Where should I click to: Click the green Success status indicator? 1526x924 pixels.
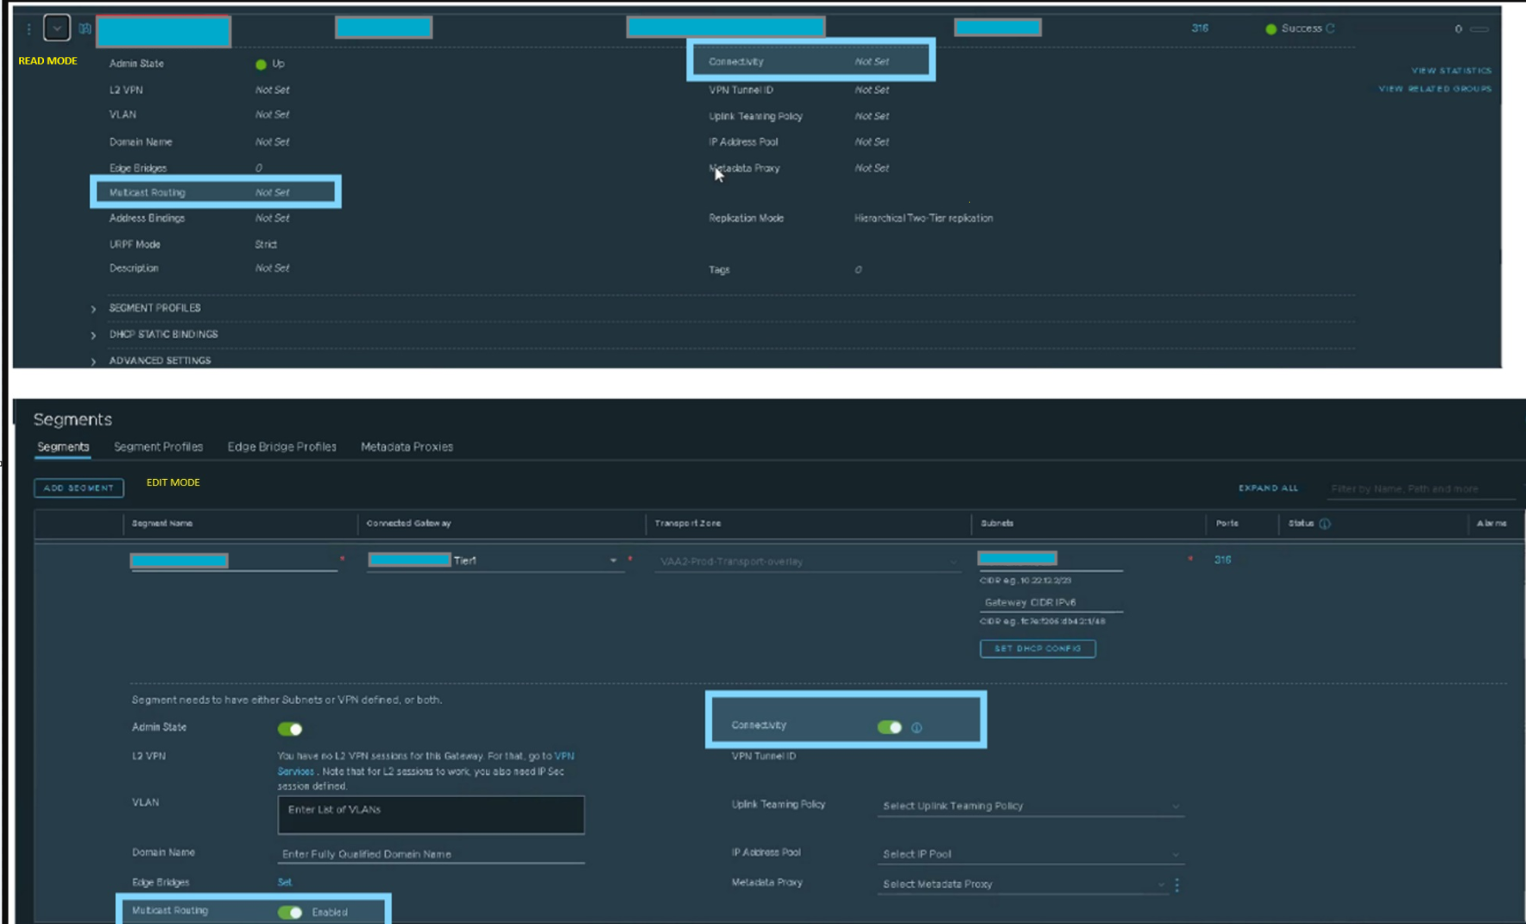(x=1271, y=28)
